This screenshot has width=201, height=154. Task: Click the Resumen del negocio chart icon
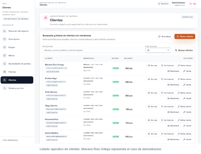click(x=4, y=31)
